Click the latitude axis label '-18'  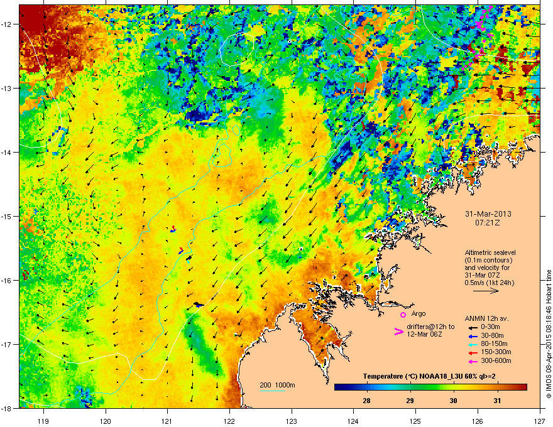coord(7,408)
